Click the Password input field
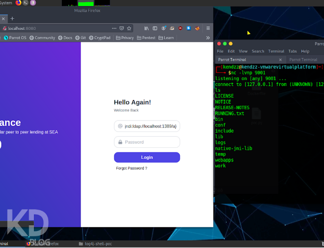The height and width of the screenshot is (248, 324). coord(147,142)
